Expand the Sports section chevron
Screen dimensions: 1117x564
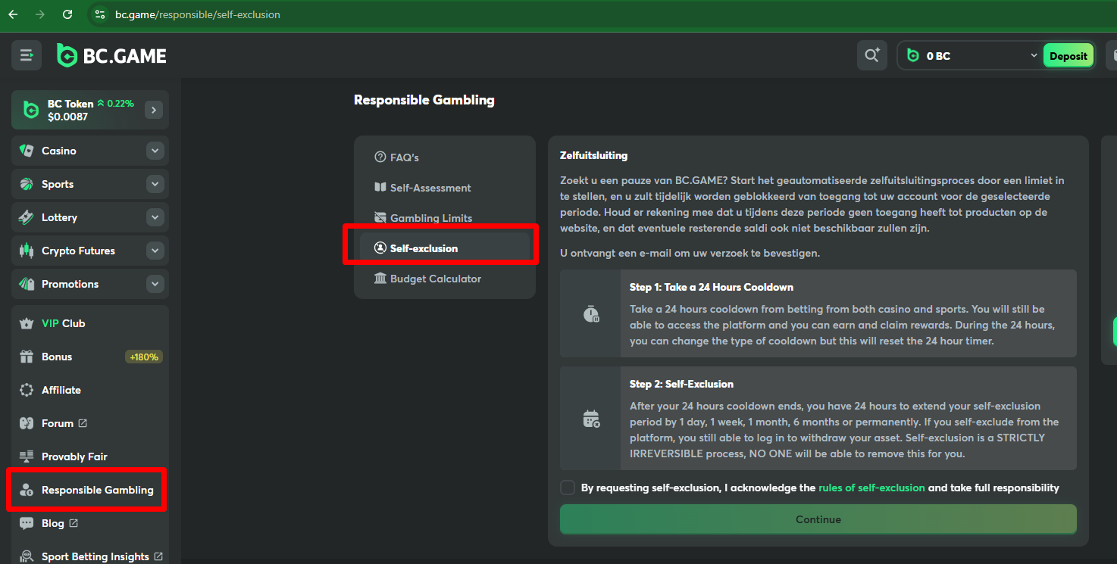point(155,184)
